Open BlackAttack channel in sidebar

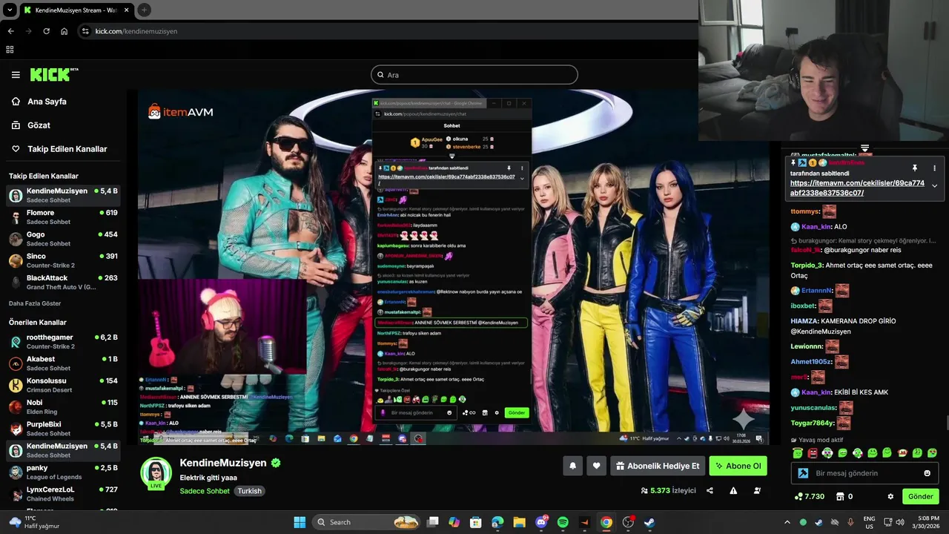(x=63, y=282)
